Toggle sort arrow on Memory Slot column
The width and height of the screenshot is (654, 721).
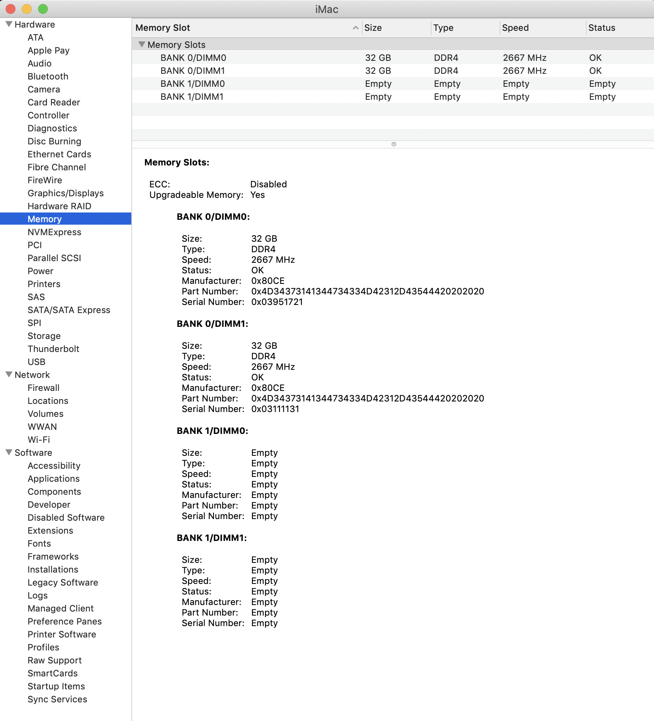(355, 28)
